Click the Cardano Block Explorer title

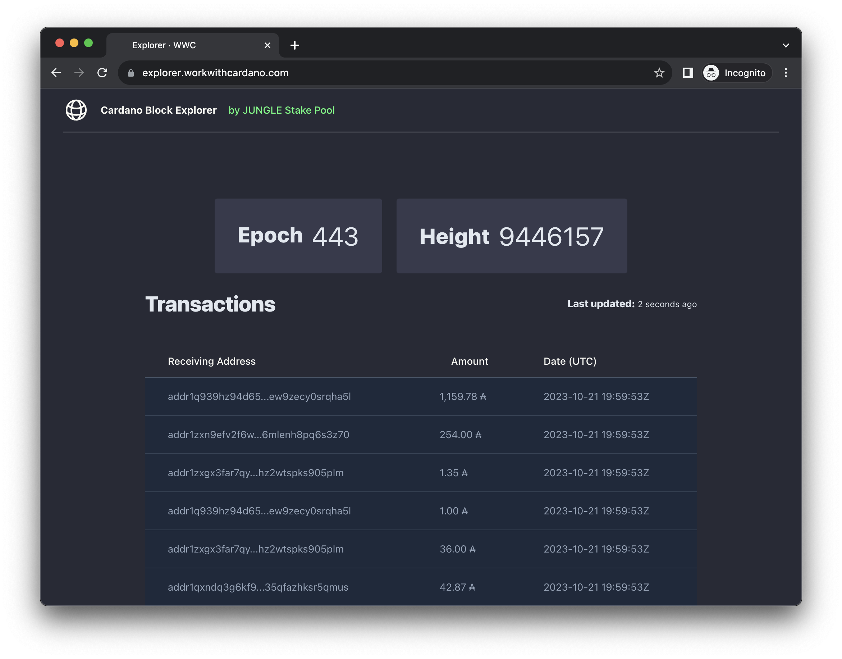(159, 110)
